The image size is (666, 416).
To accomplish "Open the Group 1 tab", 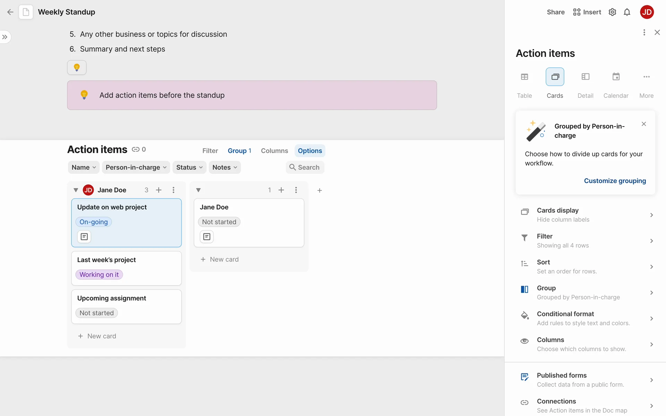I will tap(239, 151).
